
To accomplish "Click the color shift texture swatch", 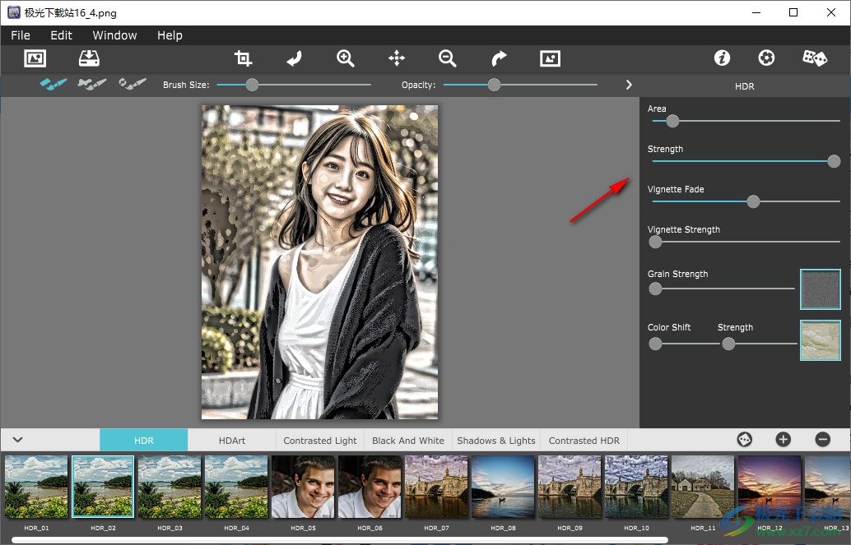I will (x=821, y=340).
